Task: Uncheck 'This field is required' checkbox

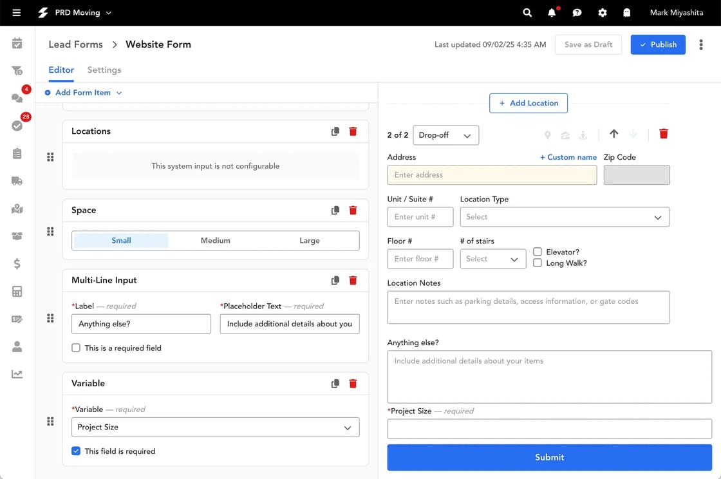Action: pos(76,451)
